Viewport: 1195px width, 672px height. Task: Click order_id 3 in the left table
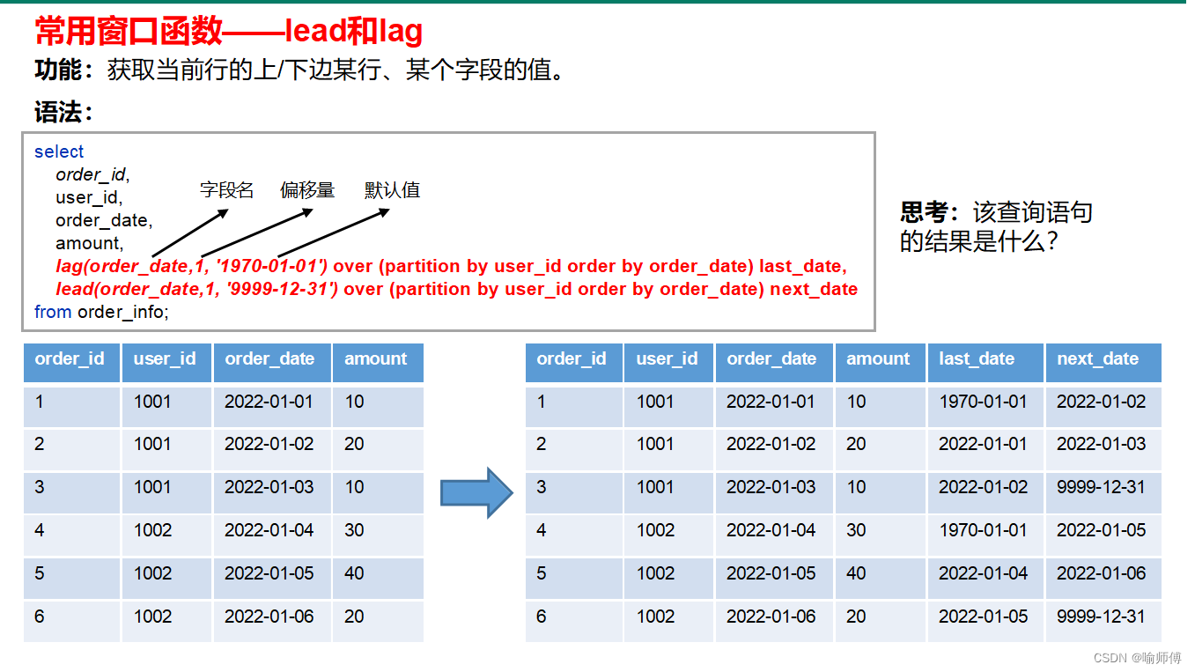click(x=40, y=487)
